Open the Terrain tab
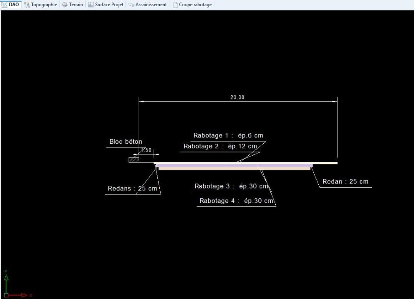Screen dimensions: 414x299 coord(72,5)
